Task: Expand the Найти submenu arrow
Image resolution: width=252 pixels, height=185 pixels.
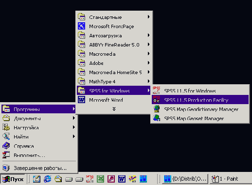Action: tap(73, 137)
